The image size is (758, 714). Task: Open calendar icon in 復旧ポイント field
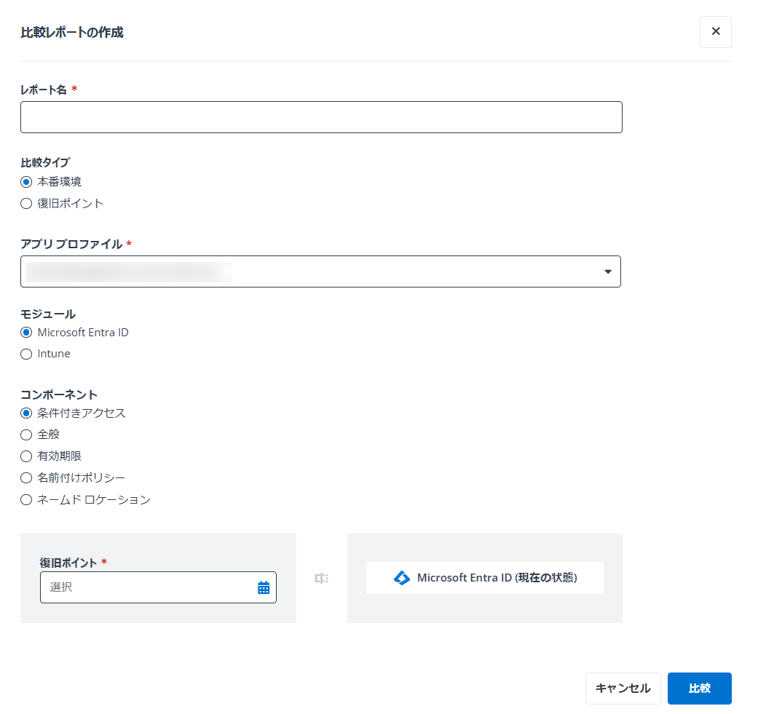click(264, 587)
